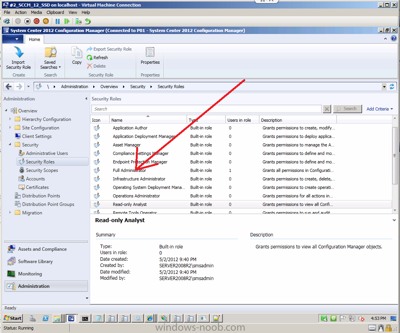Open the Action menu
400x333 pixels.
click(21, 12)
